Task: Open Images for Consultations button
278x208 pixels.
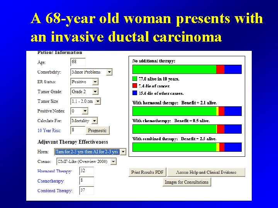Action: (187, 182)
